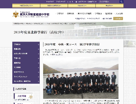
Task: Click the 卒業生の方へ gold button
Action: point(82,6)
